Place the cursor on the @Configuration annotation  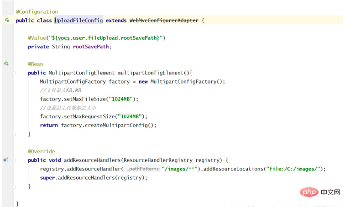pos(37,12)
